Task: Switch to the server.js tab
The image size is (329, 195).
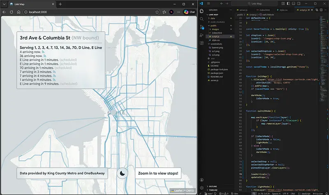Action: point(243,9)
